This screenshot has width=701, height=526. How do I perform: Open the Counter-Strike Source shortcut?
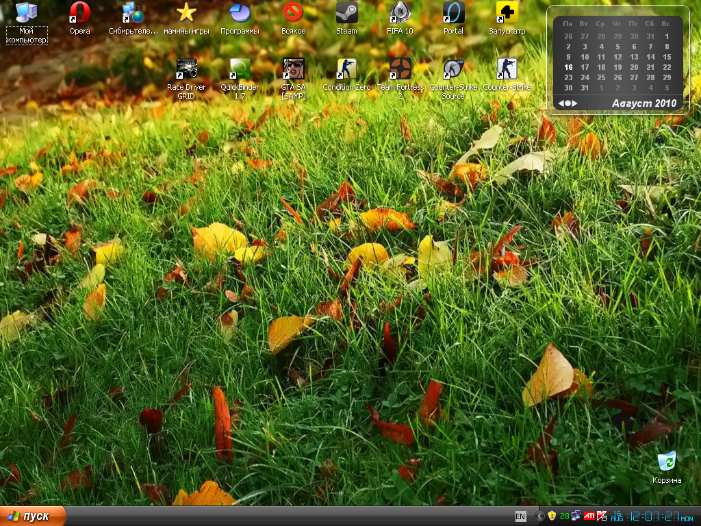point(453,69)
